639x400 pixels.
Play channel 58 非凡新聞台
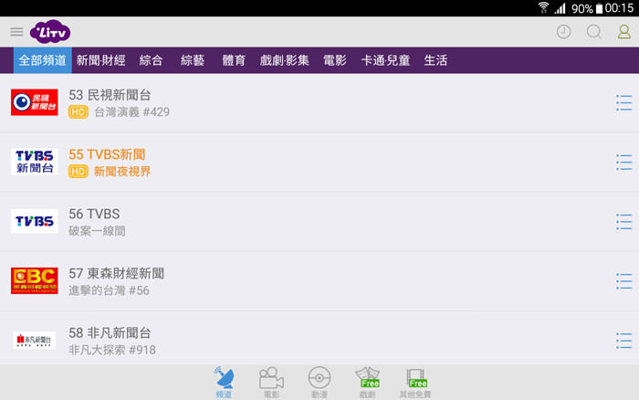coord(274,340)
